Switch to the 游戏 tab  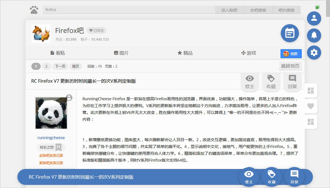click(x=249, y=53)
